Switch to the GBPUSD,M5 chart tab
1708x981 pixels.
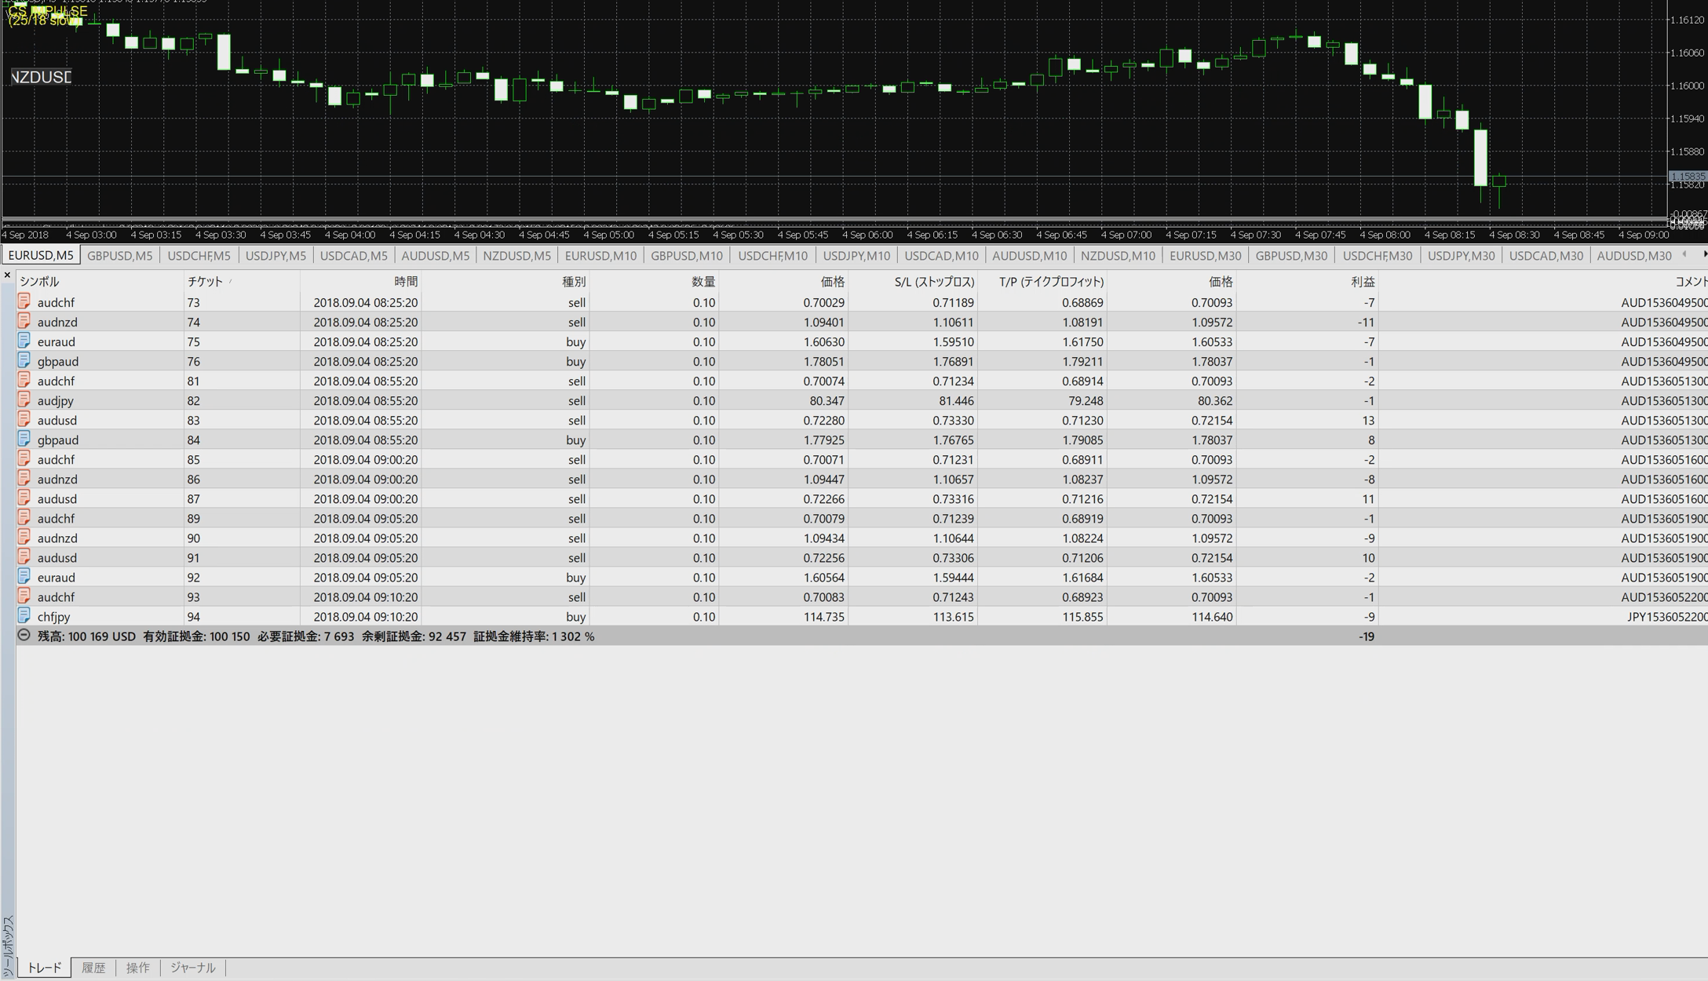pyautogui.click(x=119, y=256)
